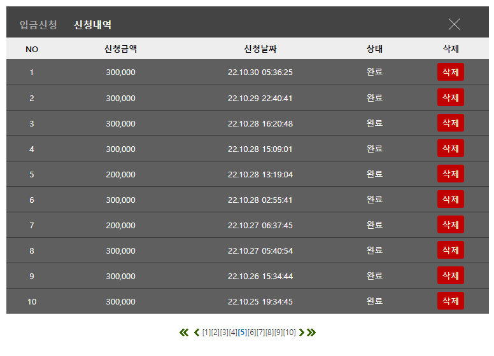Screen dimensions: 494x356
Task: Close the dialog with the X icon
Action: click(x=454, y=24)
